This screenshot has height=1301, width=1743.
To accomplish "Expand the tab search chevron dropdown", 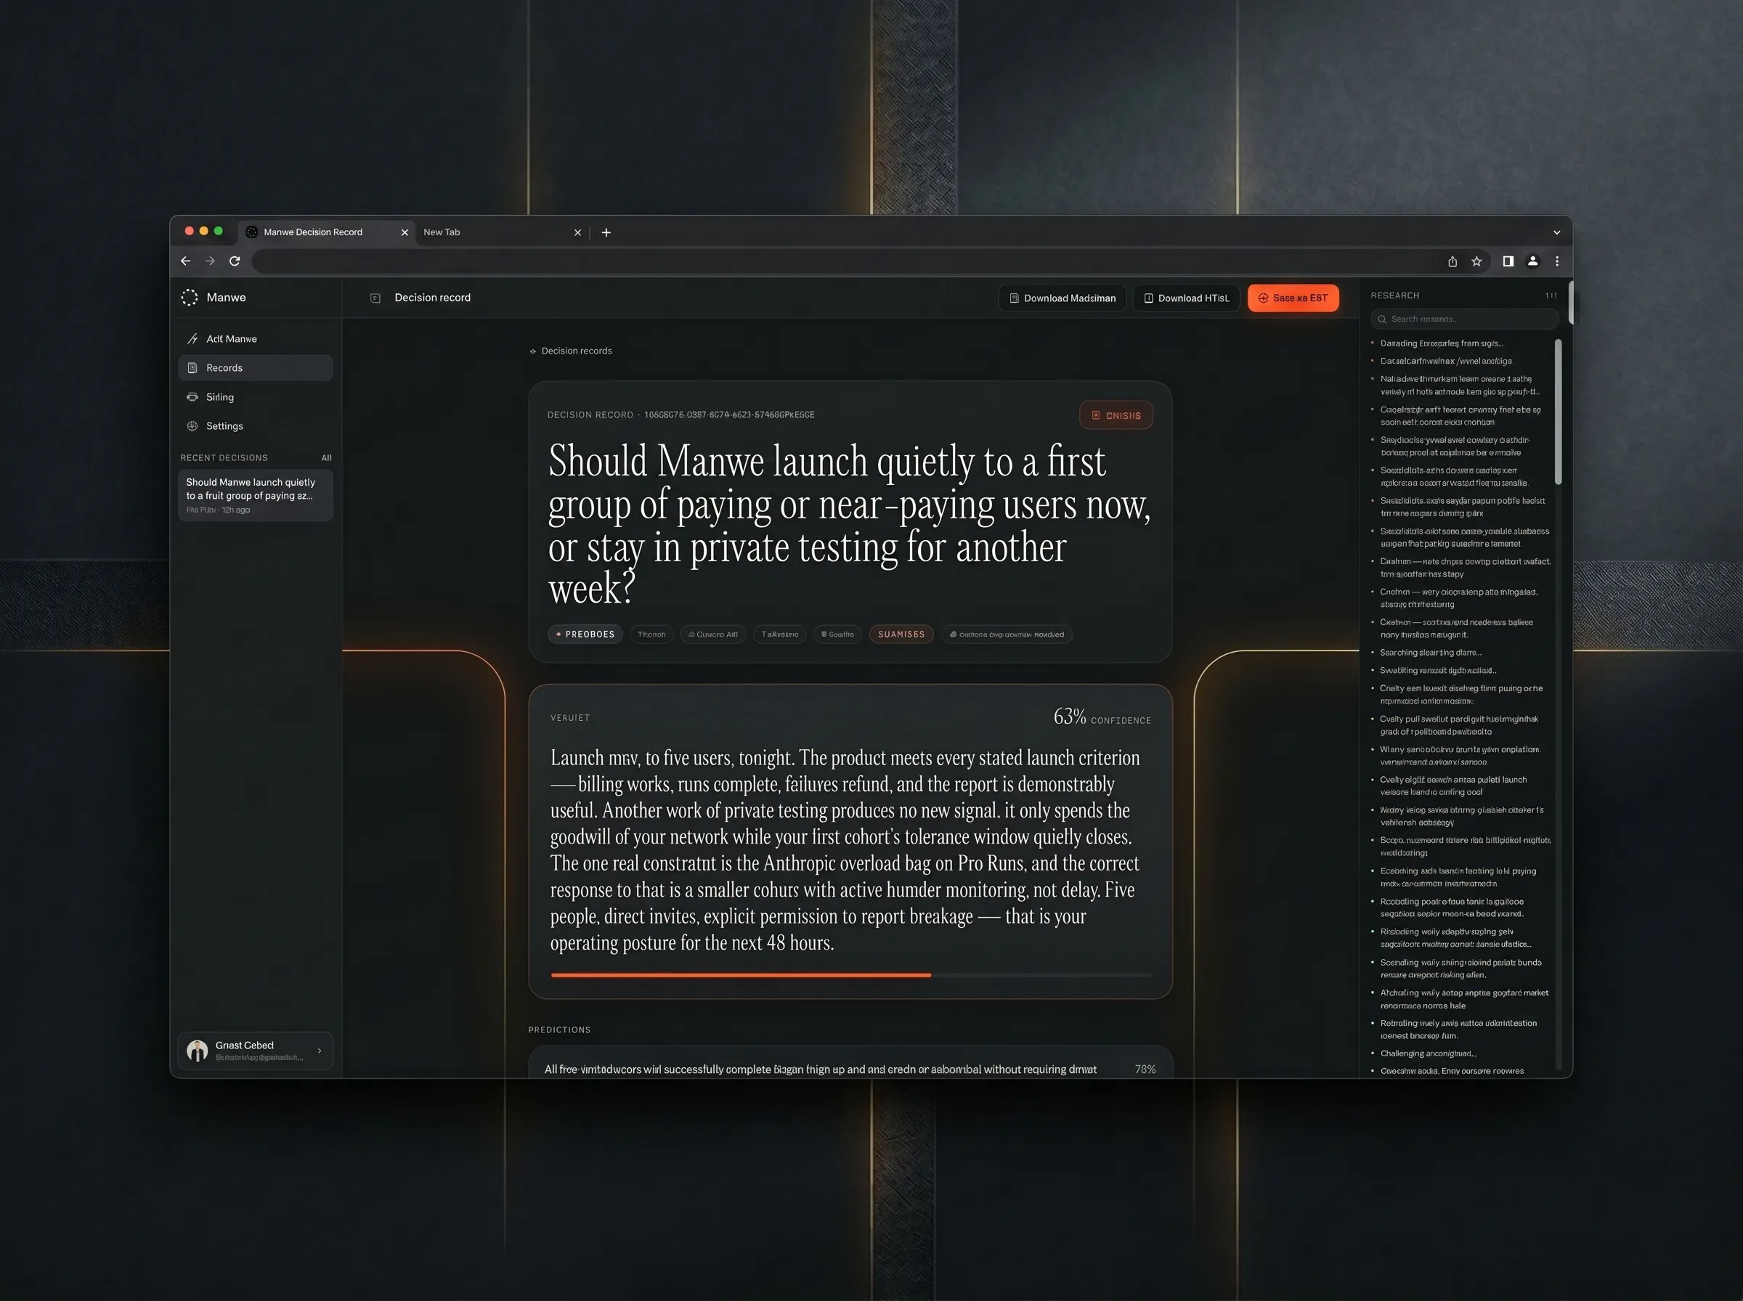I will [1556, 232].
